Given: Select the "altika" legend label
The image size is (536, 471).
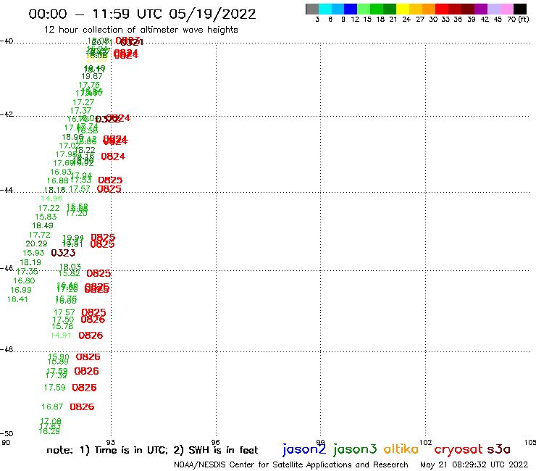Looking at the screenshot, I should (401, 449).
